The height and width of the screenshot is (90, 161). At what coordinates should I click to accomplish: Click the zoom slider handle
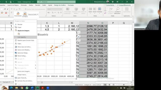(x=124, y=85)
